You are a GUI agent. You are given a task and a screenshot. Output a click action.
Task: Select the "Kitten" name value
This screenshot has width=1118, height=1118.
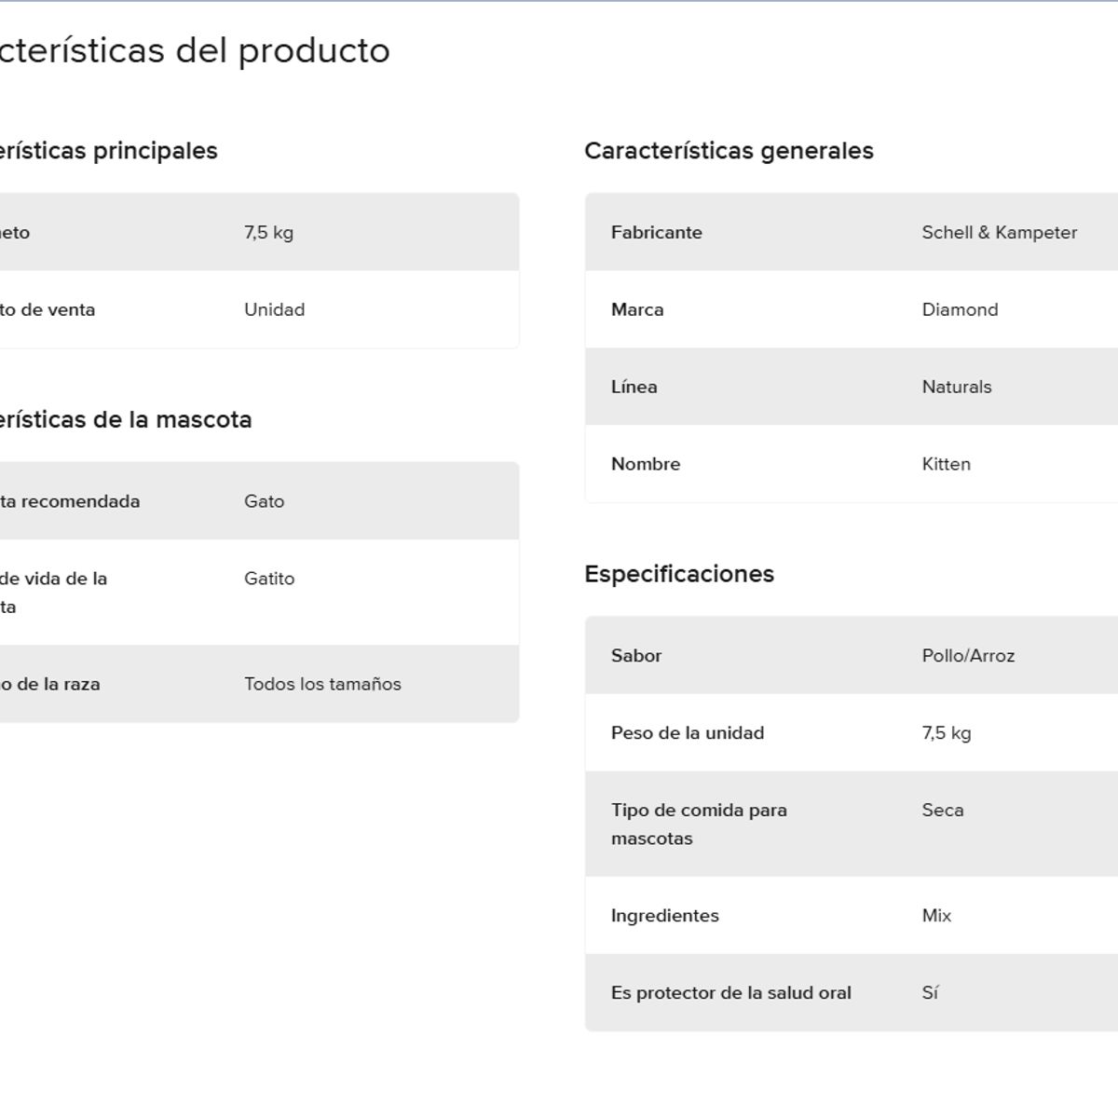click(x=946, y=465)
